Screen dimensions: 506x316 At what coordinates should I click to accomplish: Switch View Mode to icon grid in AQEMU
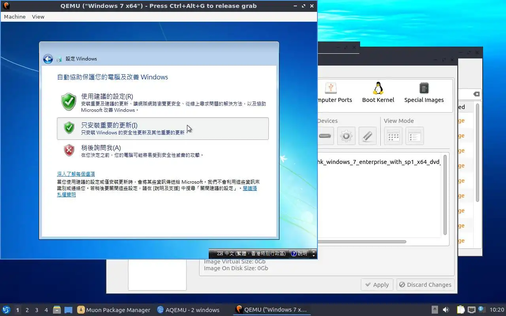pos(393,136)
